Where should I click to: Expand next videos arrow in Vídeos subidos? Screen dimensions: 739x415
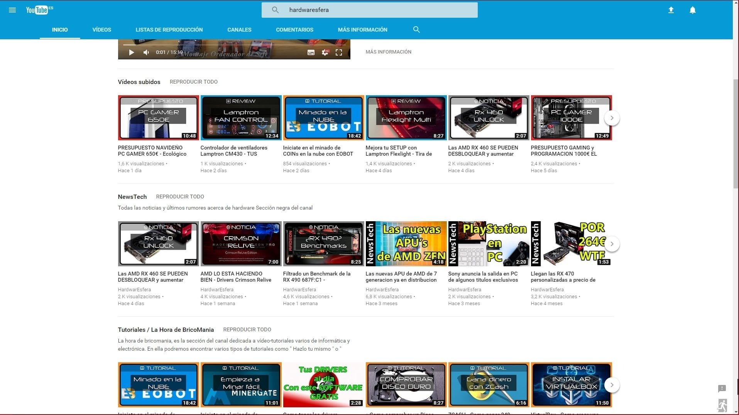tap(612, 118)
